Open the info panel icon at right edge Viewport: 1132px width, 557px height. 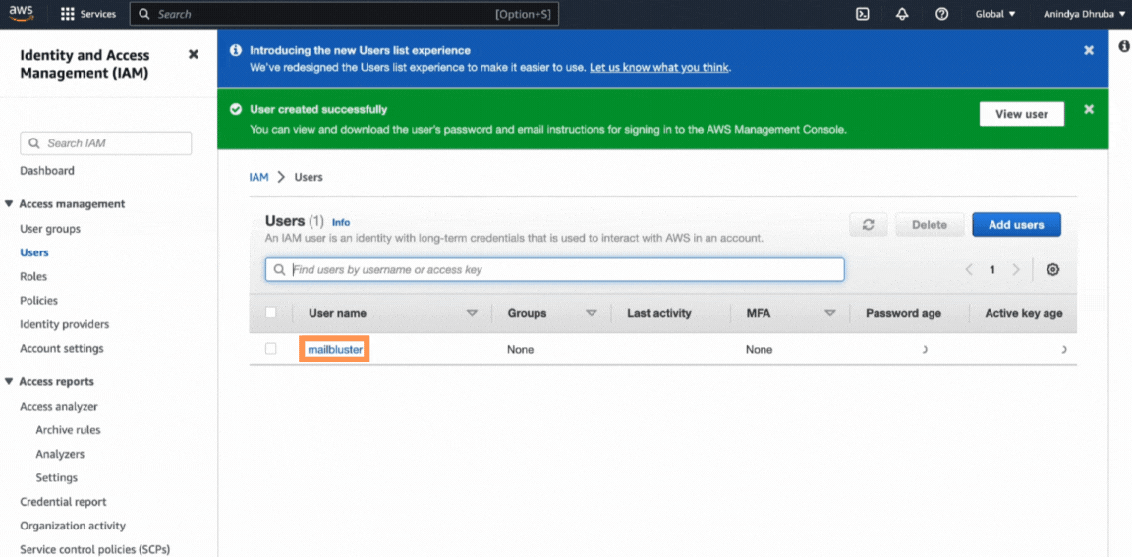(x=1124, y=46)
